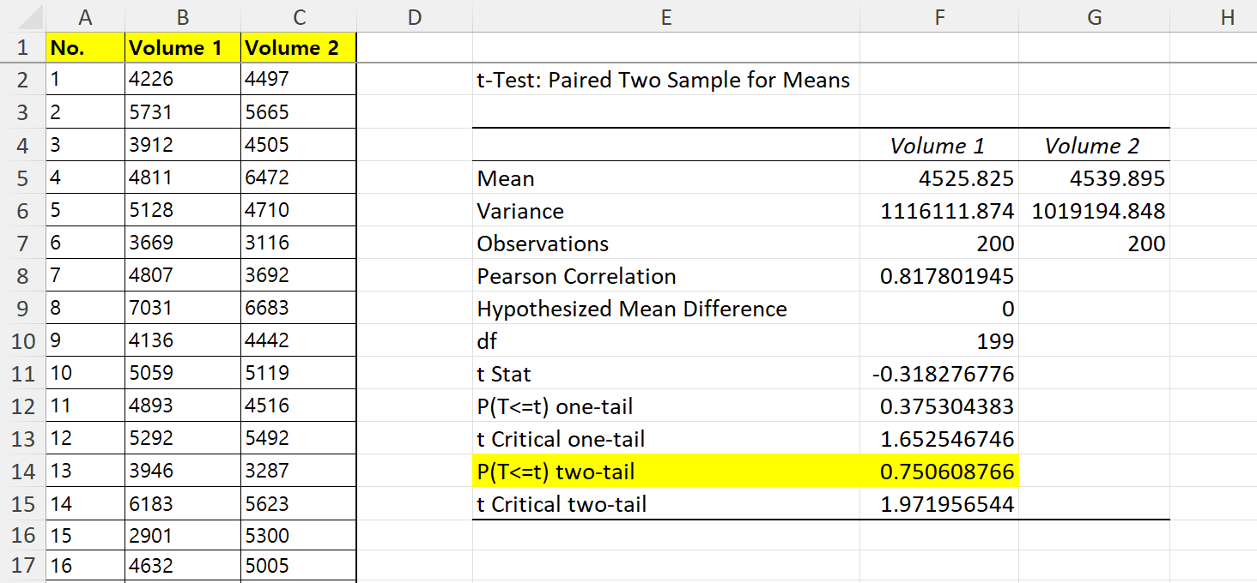This screenshot has width=1257, height=583.
Task: Click the Volume 2 header cell
Action: [x=299, y=47]
